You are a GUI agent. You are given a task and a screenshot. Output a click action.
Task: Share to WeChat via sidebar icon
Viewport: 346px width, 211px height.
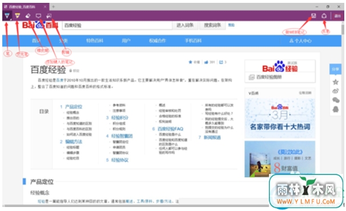point(336,100)
